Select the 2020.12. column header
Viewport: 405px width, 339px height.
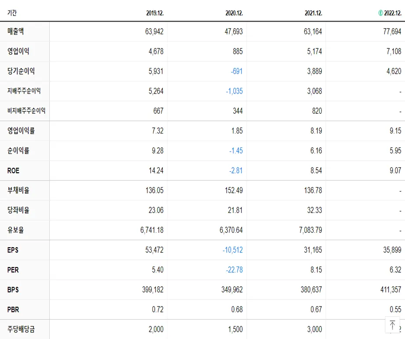tap(234, 13)
